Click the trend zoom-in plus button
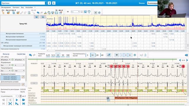The image size is (189, 106). tap(43, 17)
